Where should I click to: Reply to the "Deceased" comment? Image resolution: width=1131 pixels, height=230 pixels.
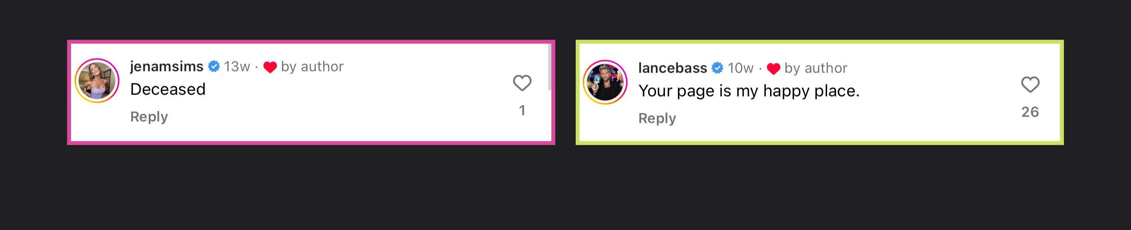(x=149, y=117)
